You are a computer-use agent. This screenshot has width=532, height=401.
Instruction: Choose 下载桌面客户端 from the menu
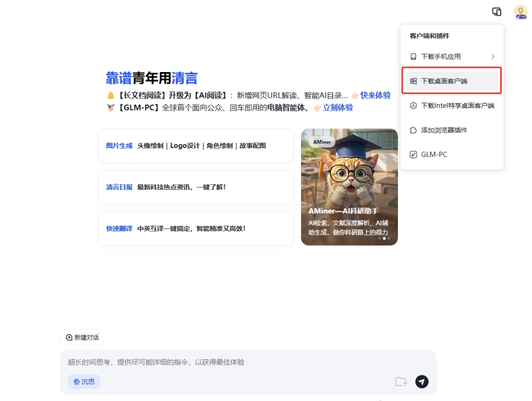tap(452, 81)
